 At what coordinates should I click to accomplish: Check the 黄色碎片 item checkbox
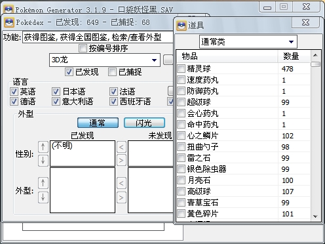181,214
